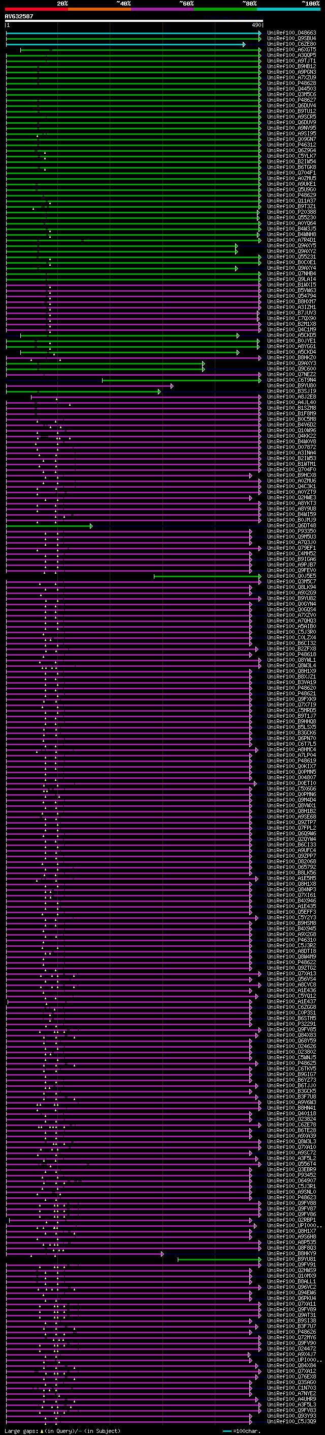
Task: Click the UniRef100_Q44503 label
Action: coord(291,89)
